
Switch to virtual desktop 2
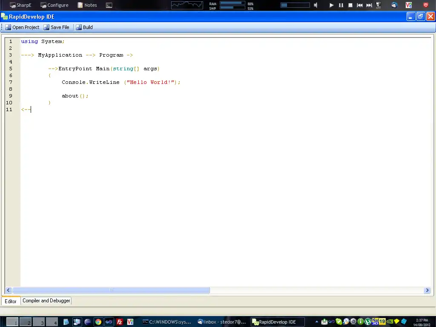(26, 322)
